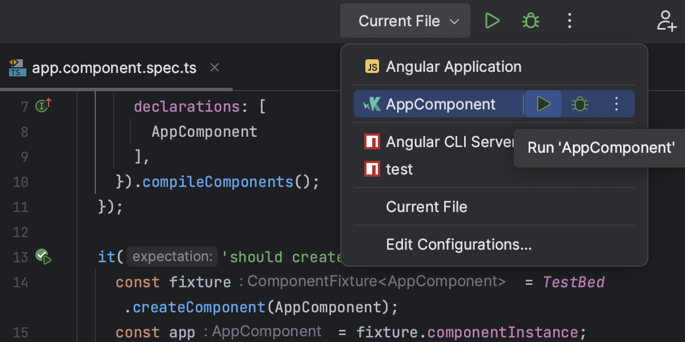Click the add collaborator person icon
Image resolution: width=685 pixels, height=342 pixels.
point(666,21)
